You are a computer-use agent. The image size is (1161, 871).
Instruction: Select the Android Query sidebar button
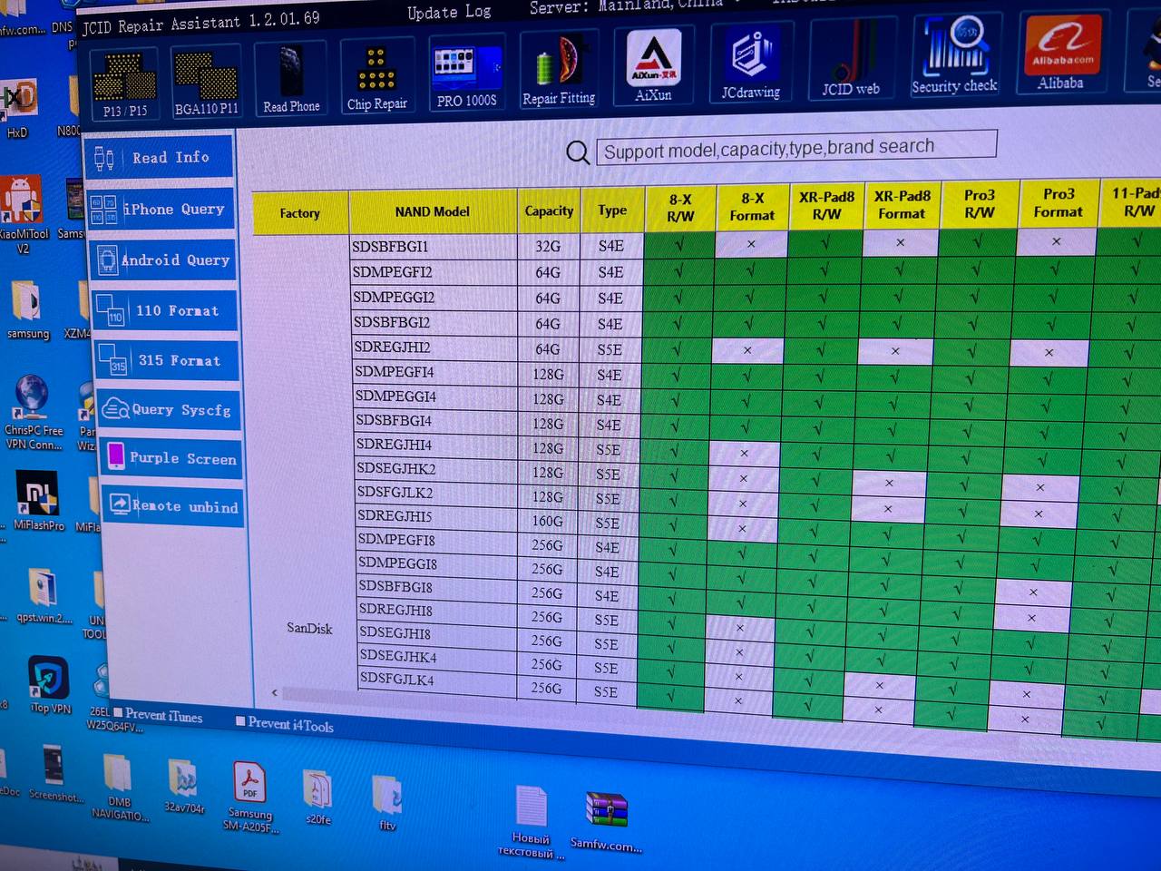click(164, 260)
